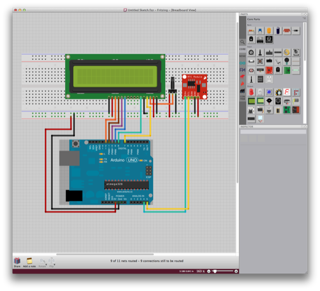Screen dimensions: 320x291
Task: Select the orange tantalum capacitor part
Action: click(x=269, y=31)
